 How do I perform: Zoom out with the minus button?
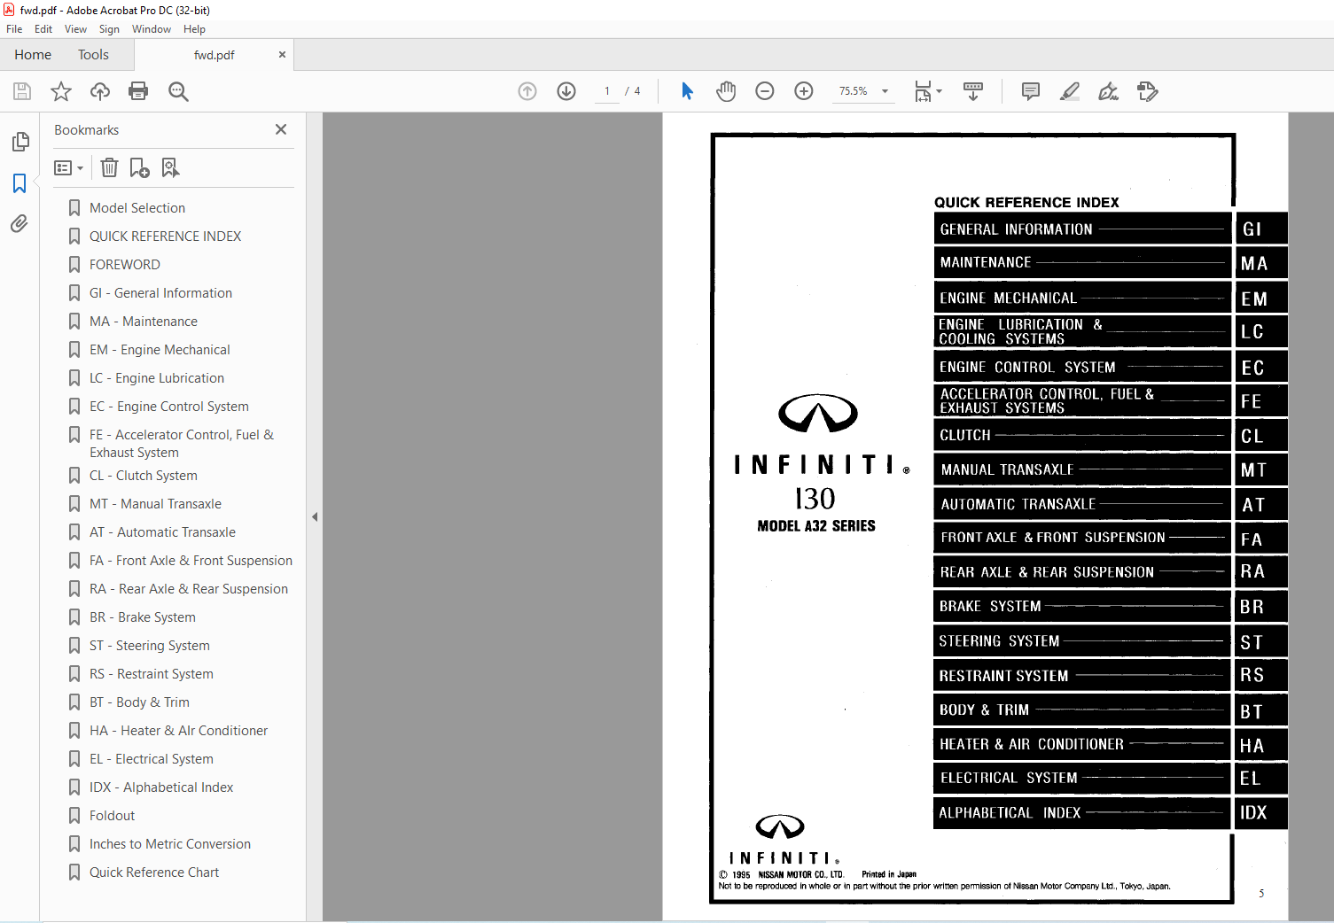pyautogui.click(x=765, y=91)
